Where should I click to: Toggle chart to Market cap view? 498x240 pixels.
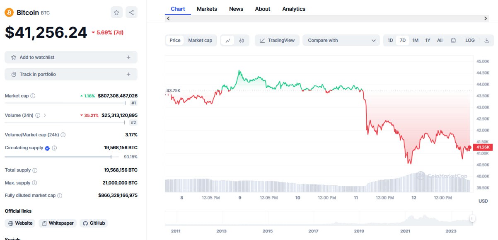tap(200, 40)
